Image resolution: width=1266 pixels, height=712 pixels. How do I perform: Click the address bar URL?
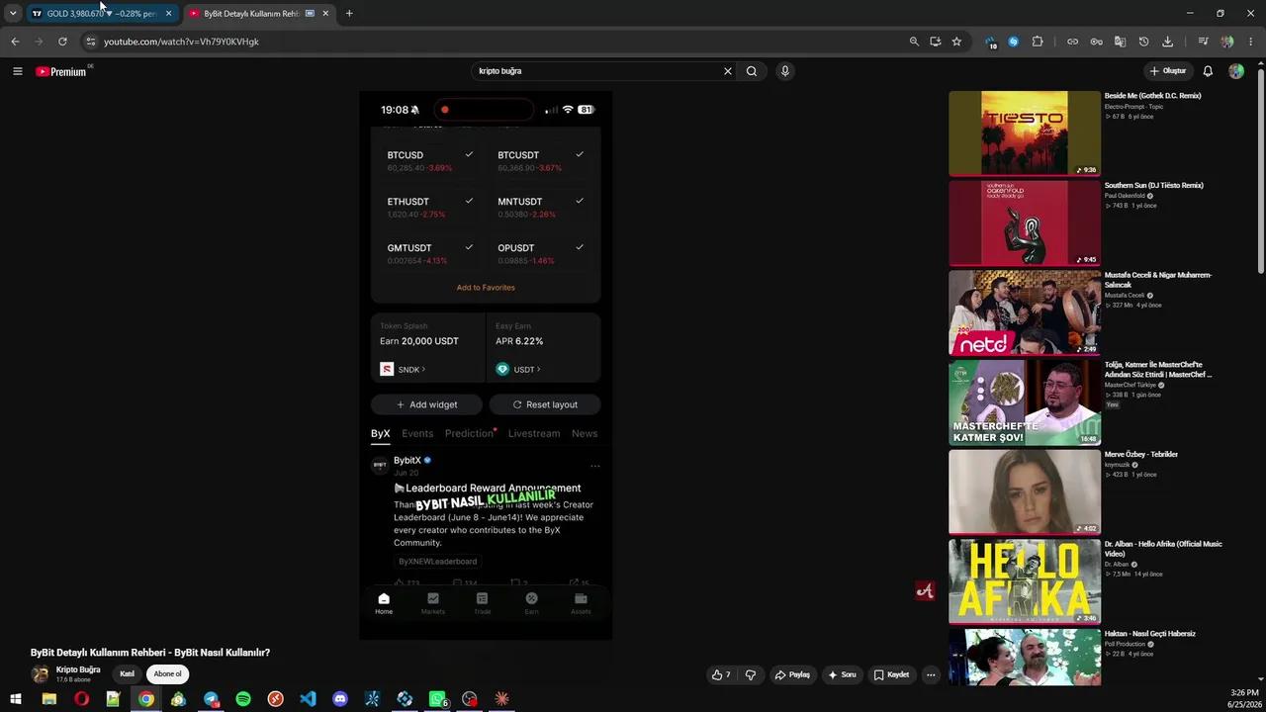click(x=181, y=42)
